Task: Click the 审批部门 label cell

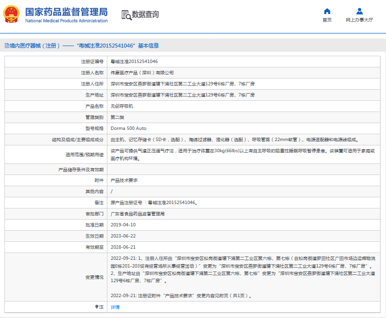Action: (x=56, y=214)
